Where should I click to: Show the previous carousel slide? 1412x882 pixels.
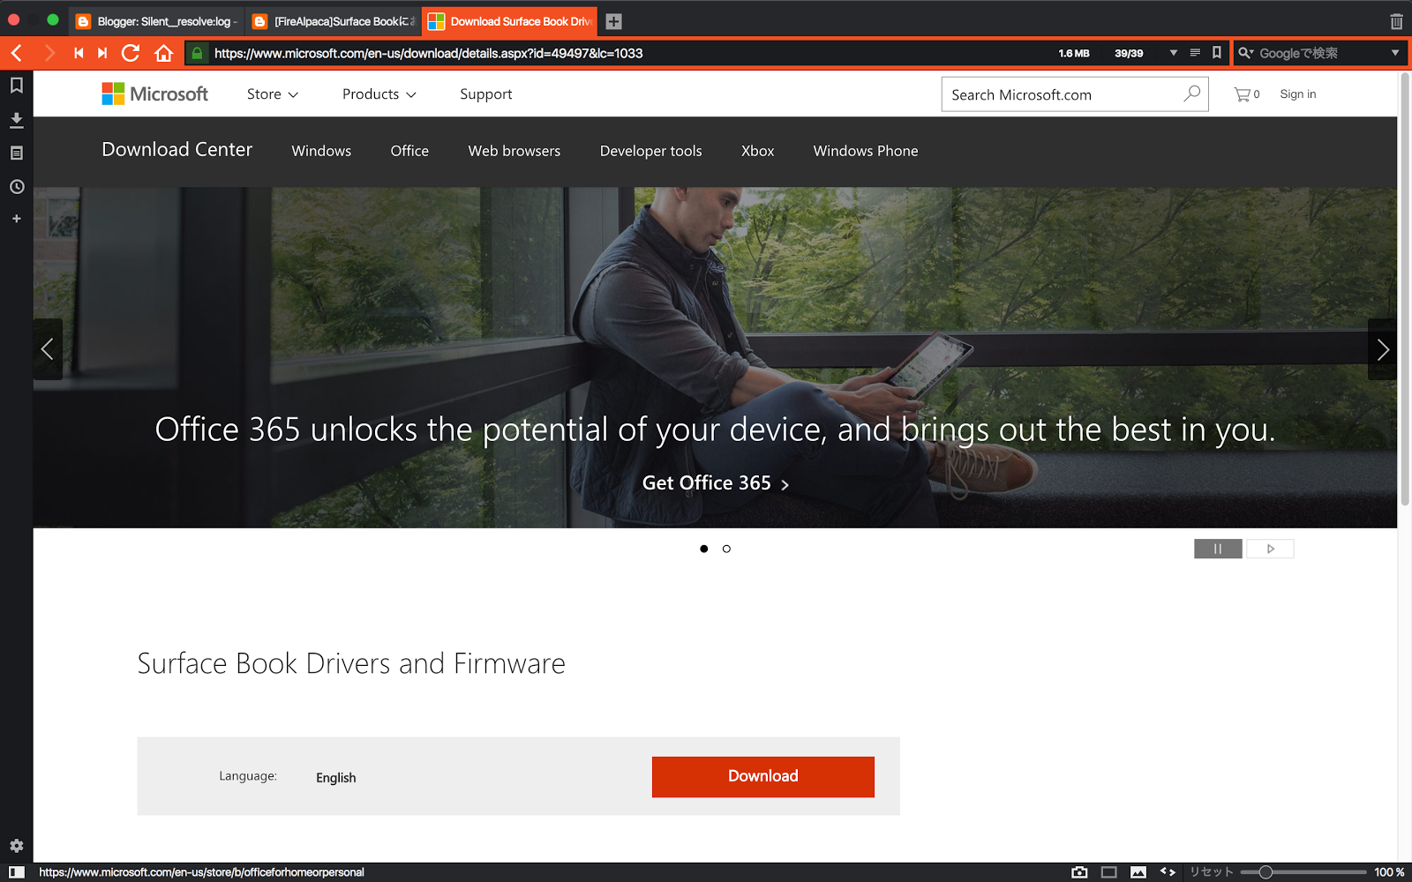pyautogui.click(x=48, y=349)
